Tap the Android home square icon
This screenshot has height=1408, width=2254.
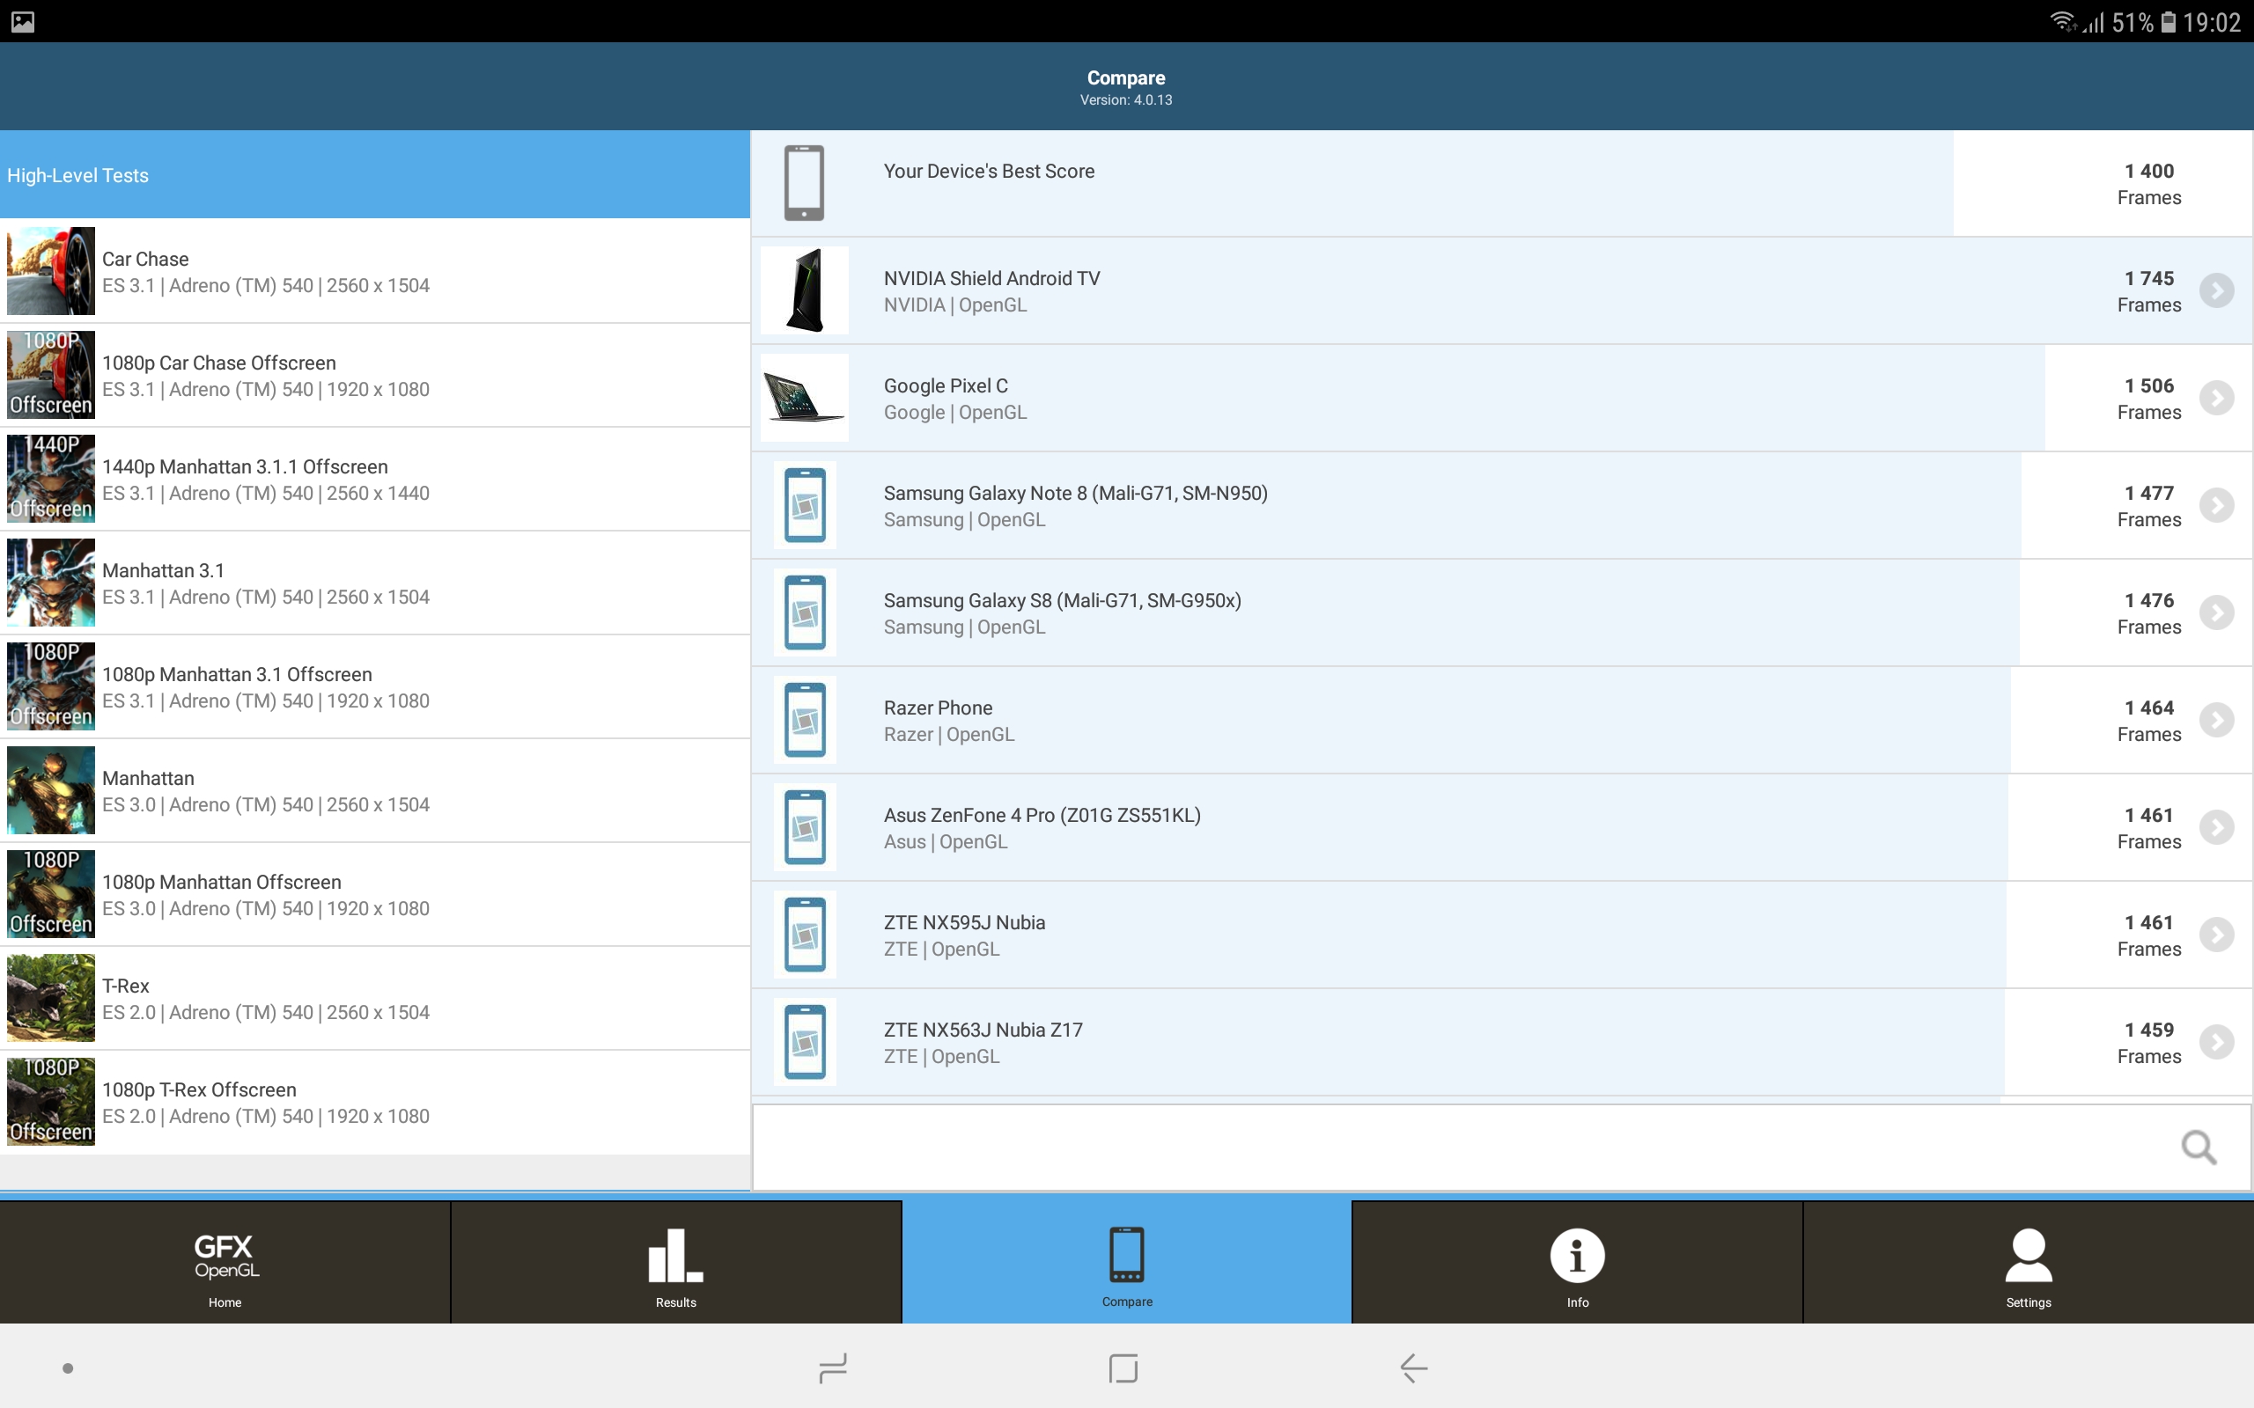coord(1123,1368)
